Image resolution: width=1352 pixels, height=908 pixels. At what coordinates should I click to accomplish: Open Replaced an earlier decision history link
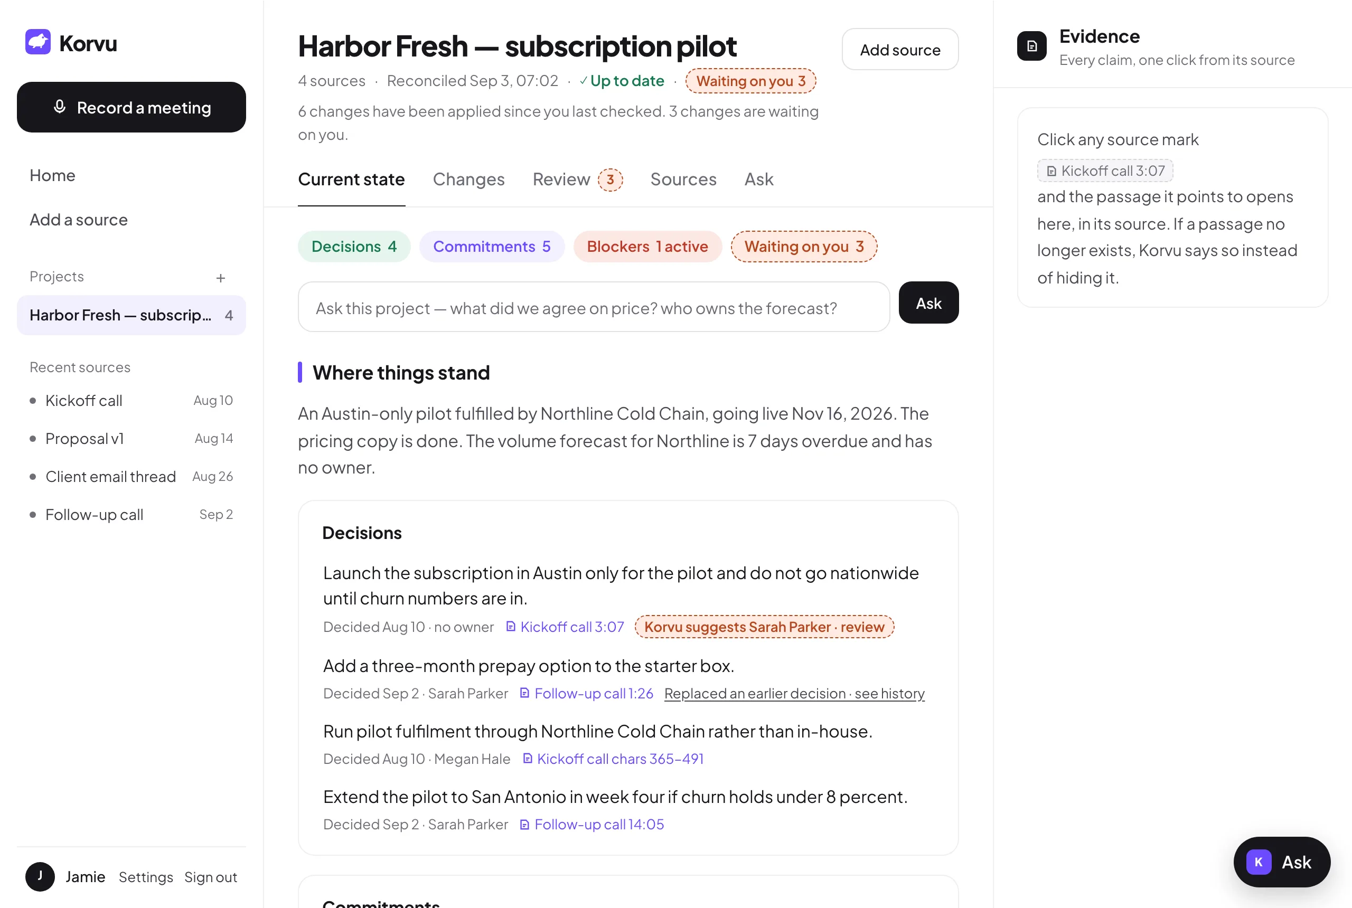click(794, 693)
